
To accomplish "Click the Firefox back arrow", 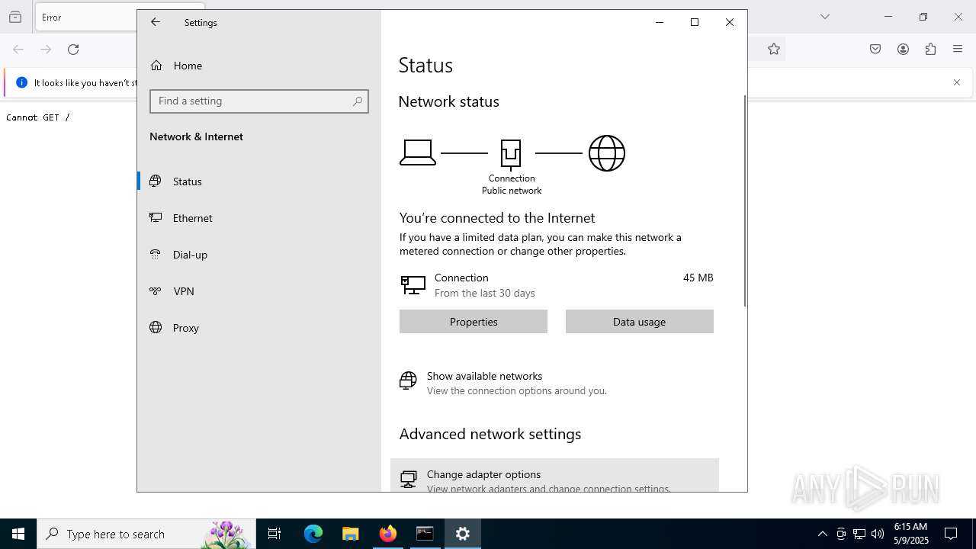I will (18, 50).
